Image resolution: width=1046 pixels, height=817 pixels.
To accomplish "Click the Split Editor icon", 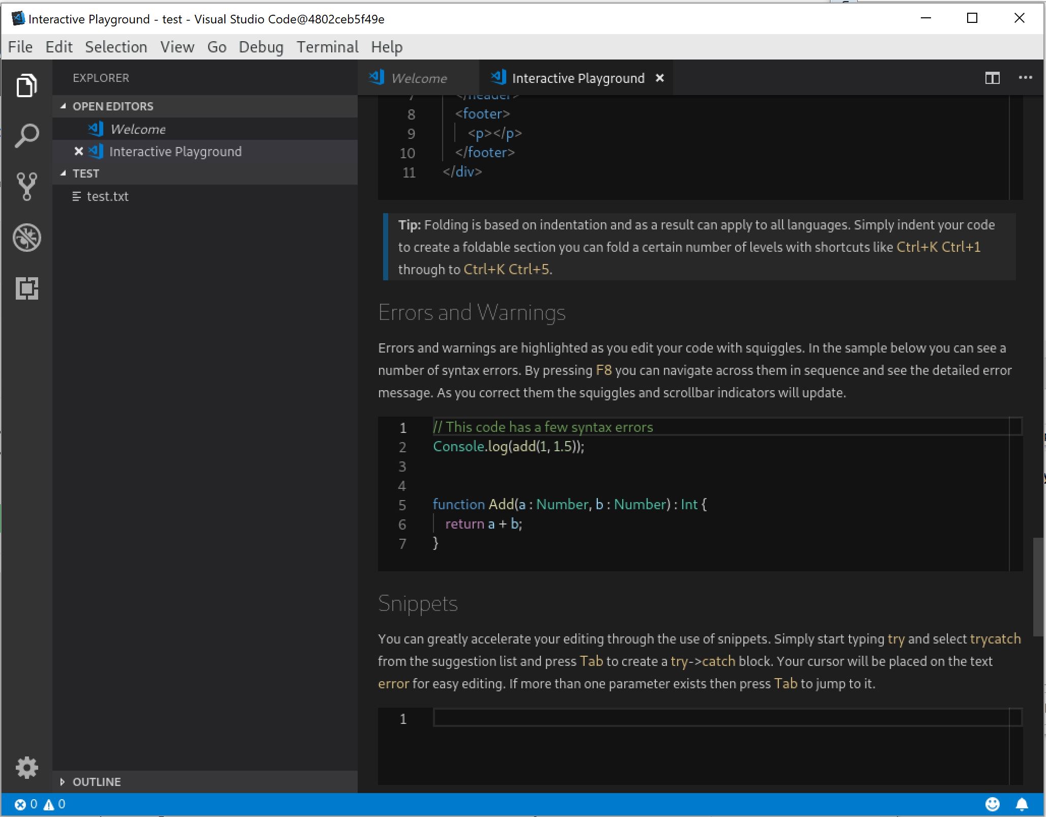I will [x=992, y=78].
